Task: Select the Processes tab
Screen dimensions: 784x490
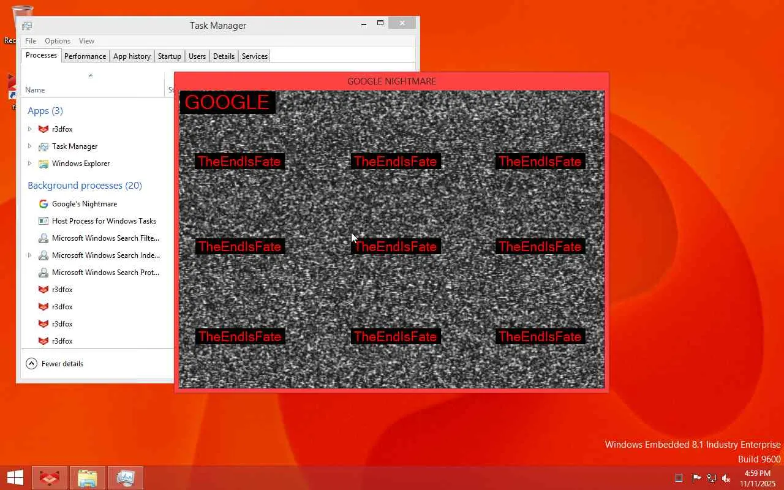Action: (x=41, y=55)
